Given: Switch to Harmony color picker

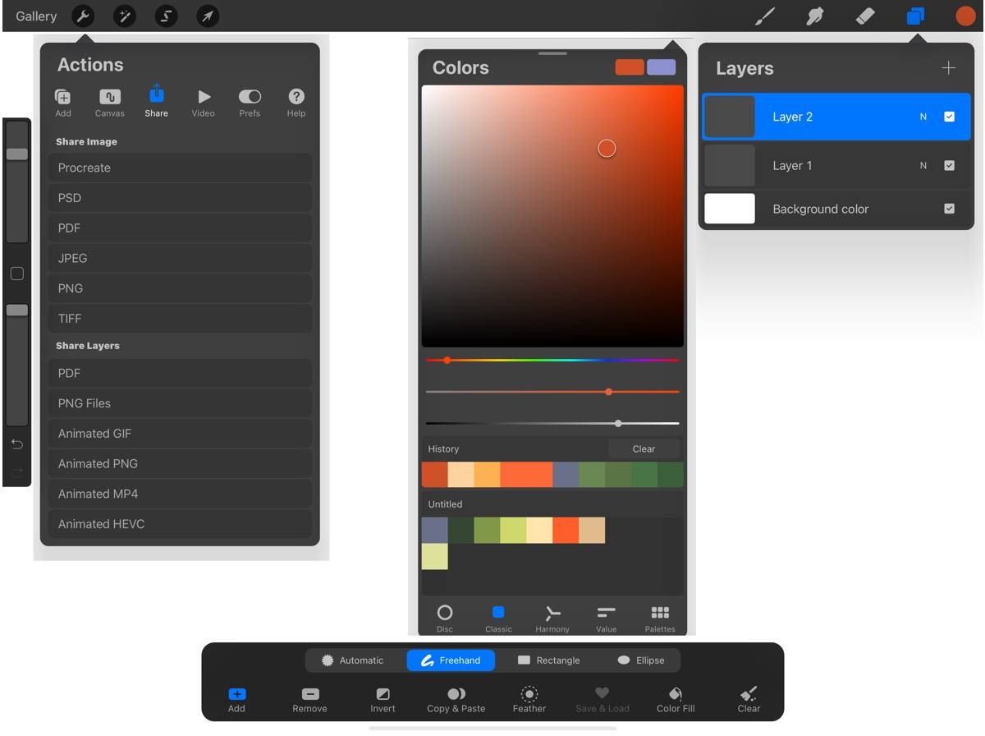Looking at the screenshot, I should pos(552,618).
